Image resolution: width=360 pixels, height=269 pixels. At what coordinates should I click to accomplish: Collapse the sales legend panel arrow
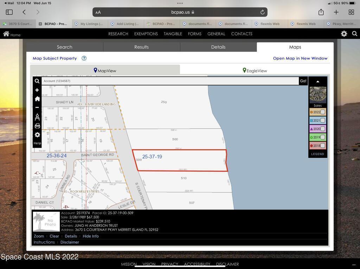coord(317,81)
